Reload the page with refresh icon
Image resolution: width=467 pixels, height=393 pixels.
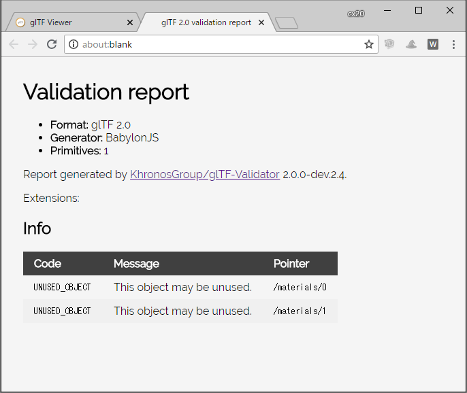pyautogui.click(x=52, y=44)
